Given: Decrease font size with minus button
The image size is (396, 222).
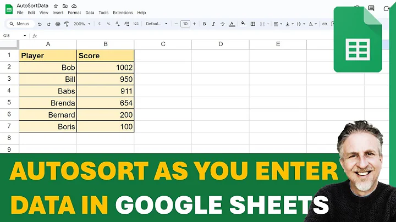Looking at the screenshot, I should point(176,24).
